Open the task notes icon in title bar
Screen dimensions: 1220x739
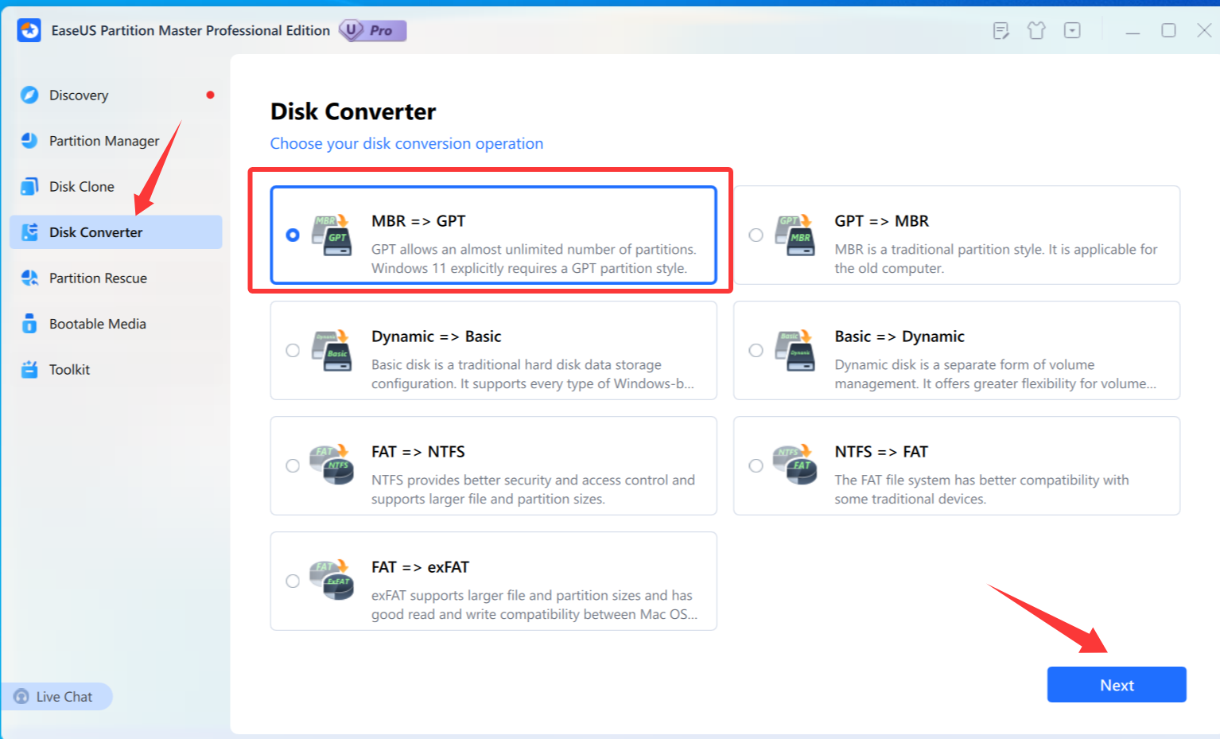click(x=1001, y=31)
